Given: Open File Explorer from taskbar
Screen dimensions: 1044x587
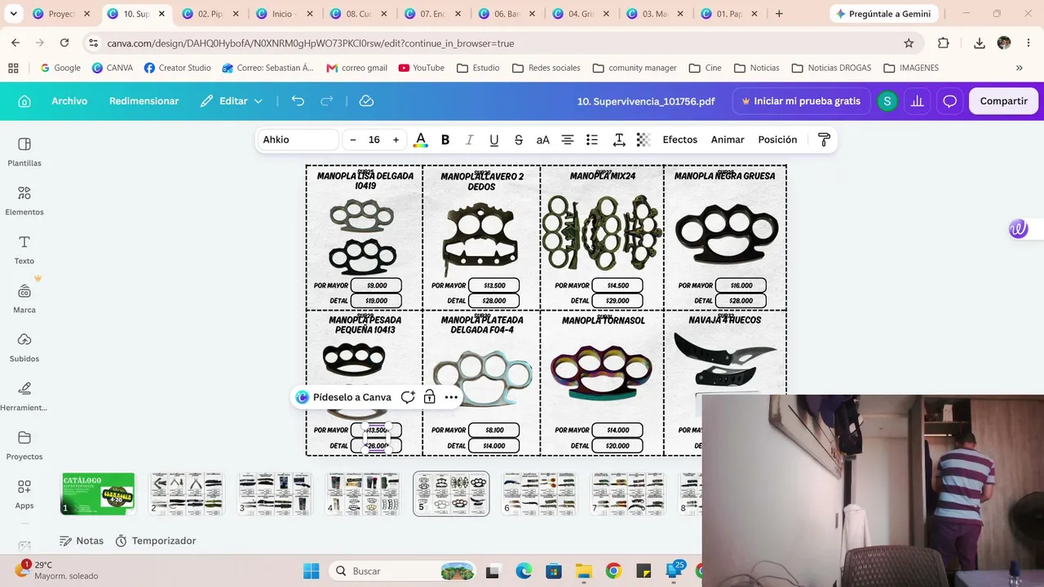Looking at the screenshot, I should click(x=583, y=571).
